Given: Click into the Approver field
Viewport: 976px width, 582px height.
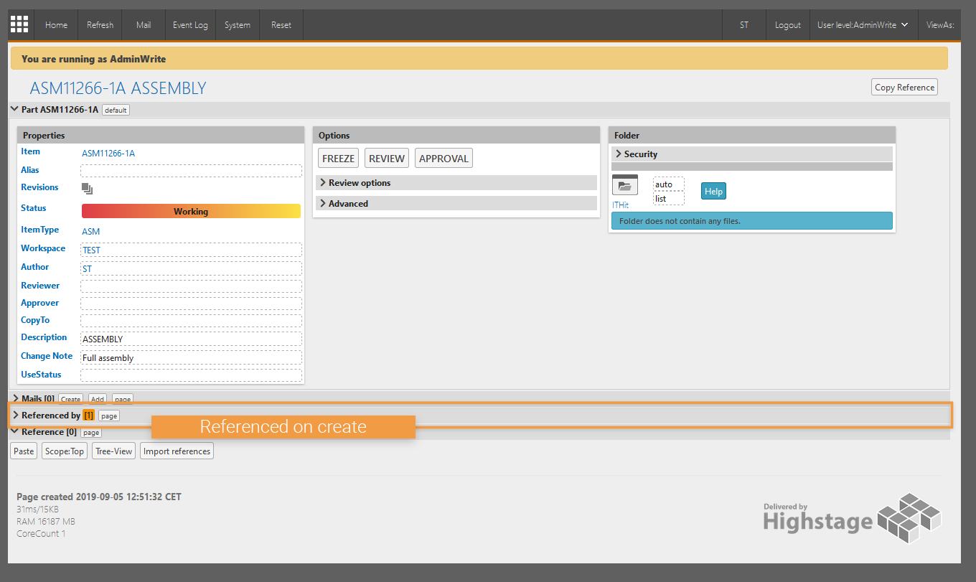Looking at the screenshot, I should [x=191, y=304].
